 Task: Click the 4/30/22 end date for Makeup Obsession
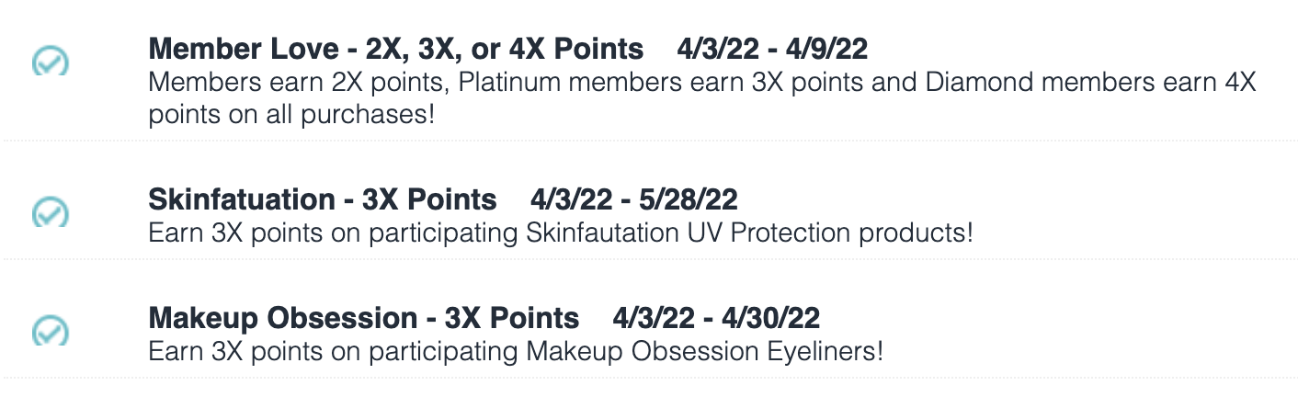769,318
